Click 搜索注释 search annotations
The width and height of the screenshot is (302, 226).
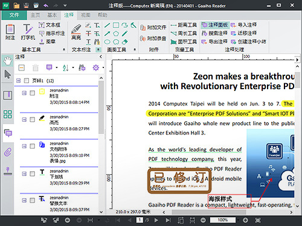214,33
